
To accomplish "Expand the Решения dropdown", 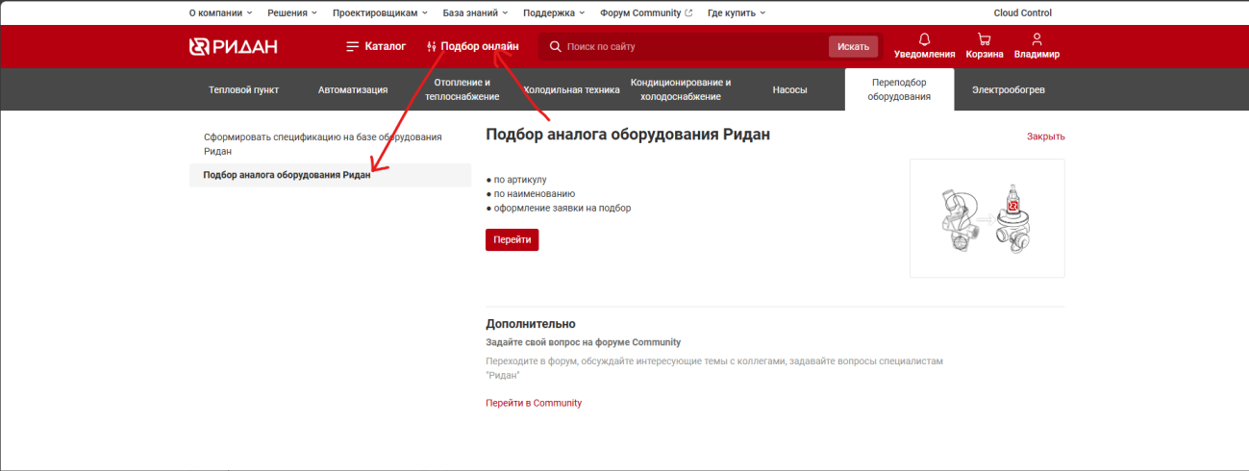I will (291, 12).
